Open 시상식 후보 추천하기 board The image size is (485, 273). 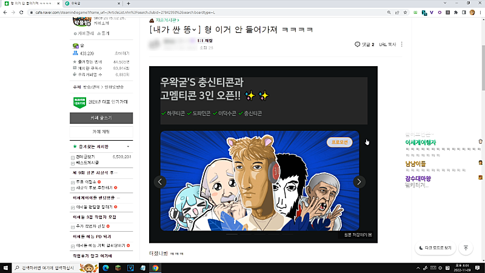94,187
